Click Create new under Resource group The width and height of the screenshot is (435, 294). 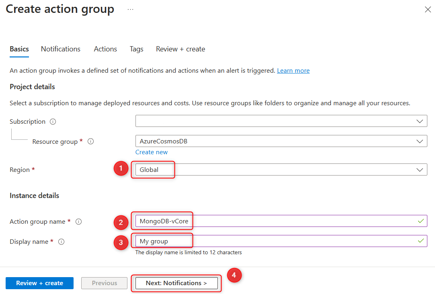coord(152,152)
